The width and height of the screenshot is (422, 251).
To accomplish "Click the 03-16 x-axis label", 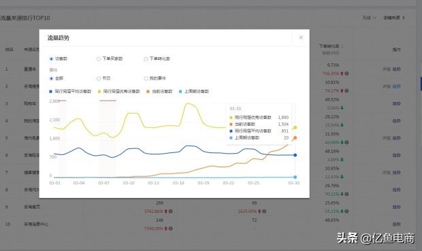I will (178, 183).
